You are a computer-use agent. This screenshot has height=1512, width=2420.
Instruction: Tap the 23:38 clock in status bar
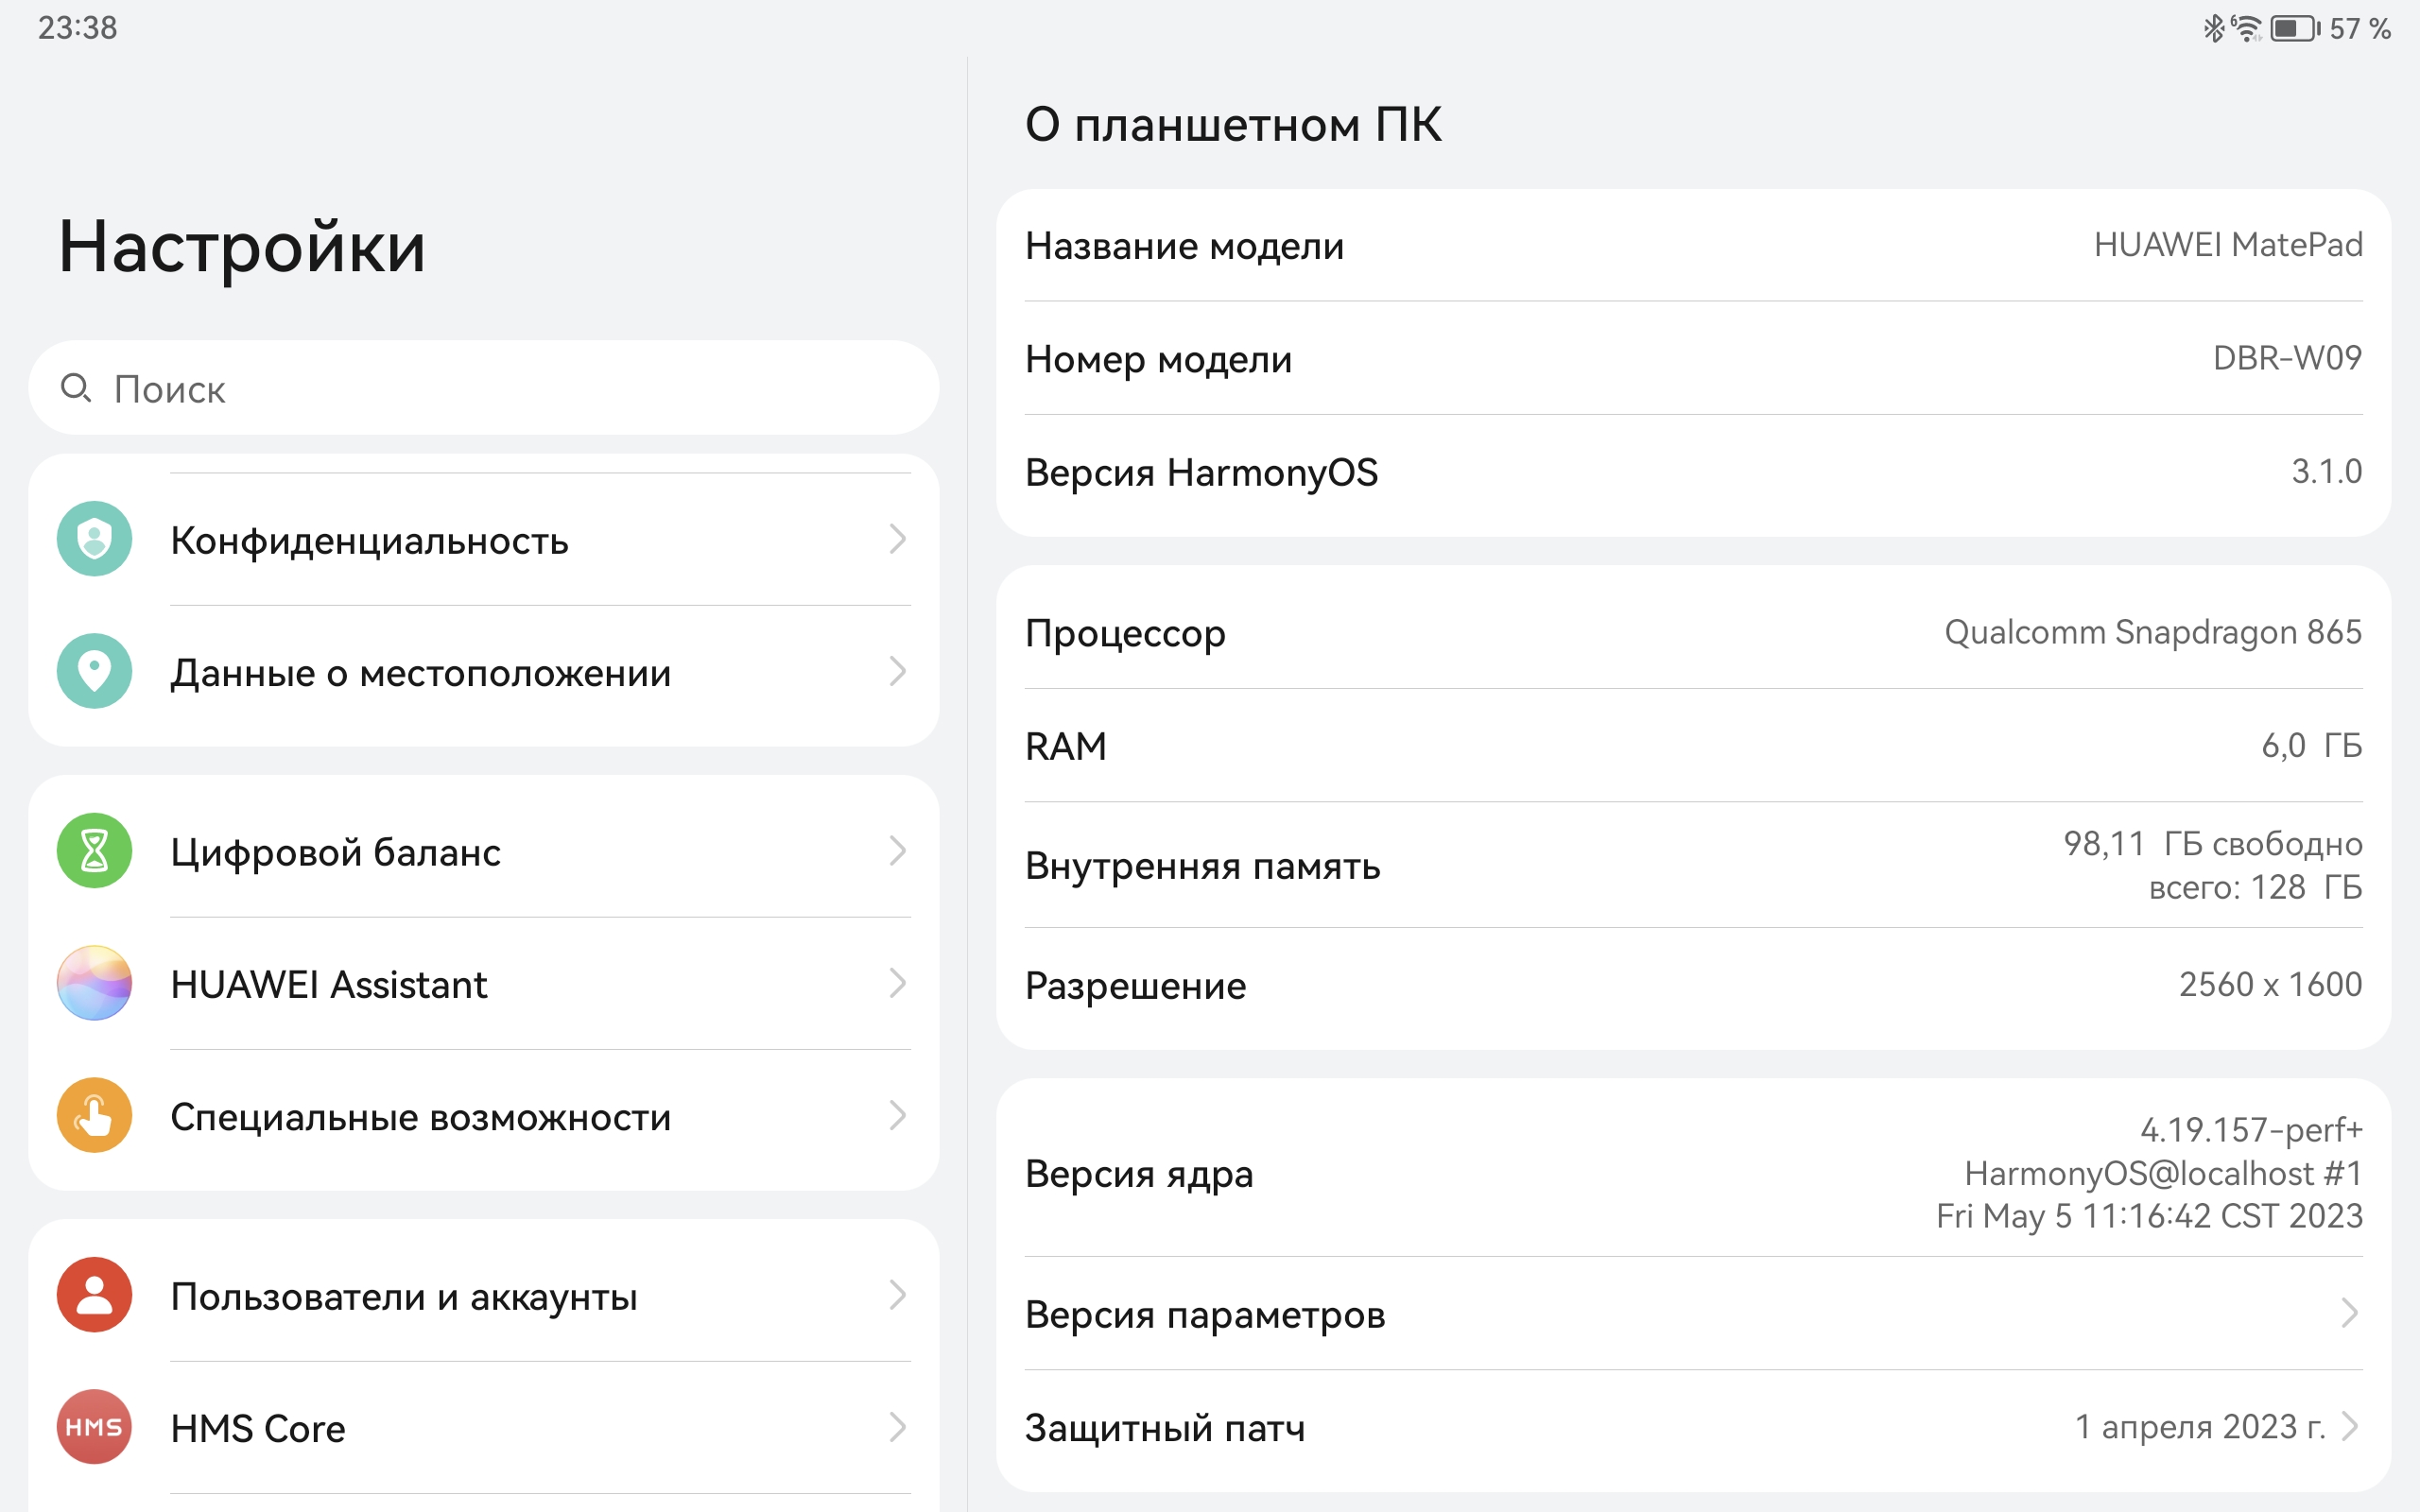77,28
